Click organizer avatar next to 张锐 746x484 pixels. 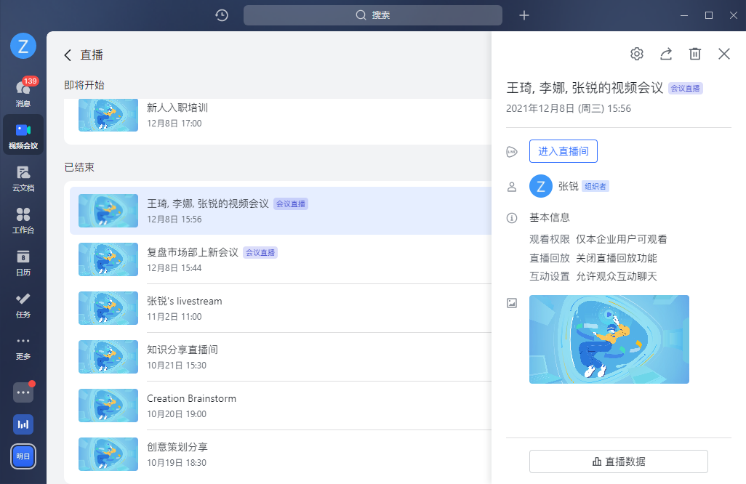click(x=540, y=186)
